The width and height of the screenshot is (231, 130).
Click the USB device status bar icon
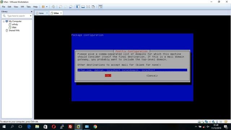(x=217, y=122)
